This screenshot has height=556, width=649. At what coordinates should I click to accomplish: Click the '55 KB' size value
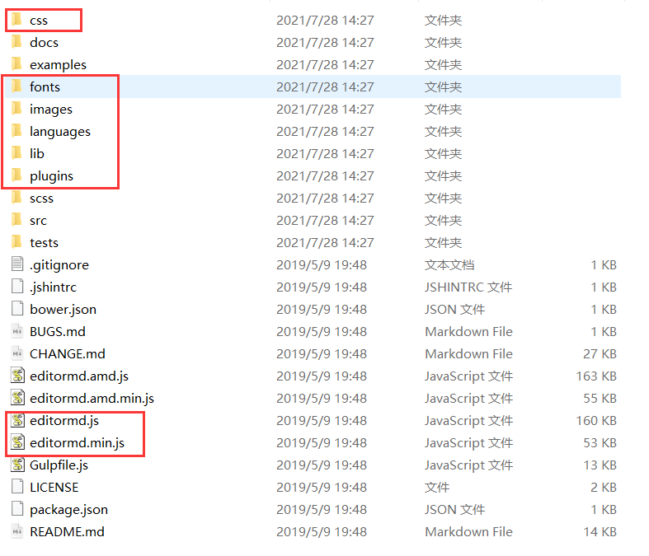pyautogui.click(x=600, y=399)
